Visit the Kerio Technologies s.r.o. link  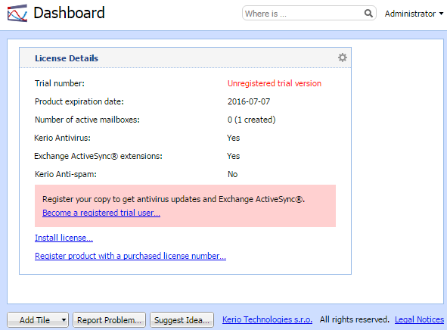coord(267,319)
